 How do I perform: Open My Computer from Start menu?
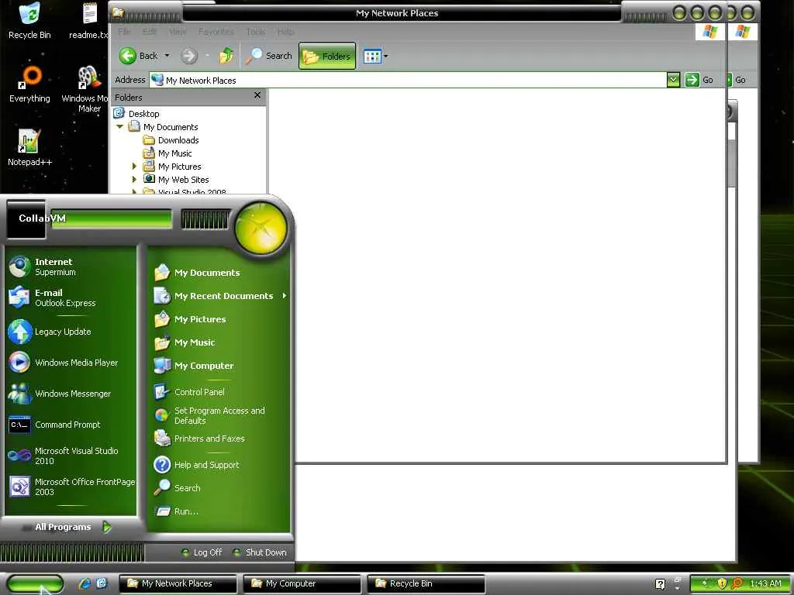(x=219, y=366)
